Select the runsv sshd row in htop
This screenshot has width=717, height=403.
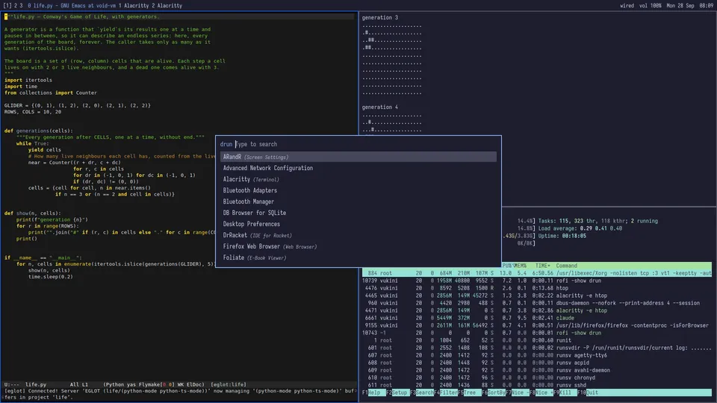pyautogui.click(x=537, y=385)
